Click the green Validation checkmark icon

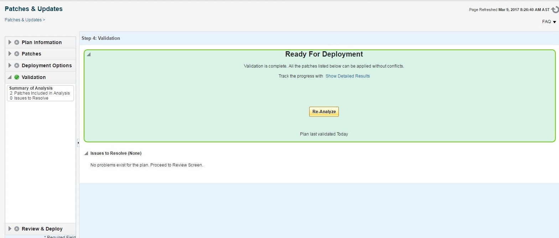pyautogui.click(x=17, y=77)
